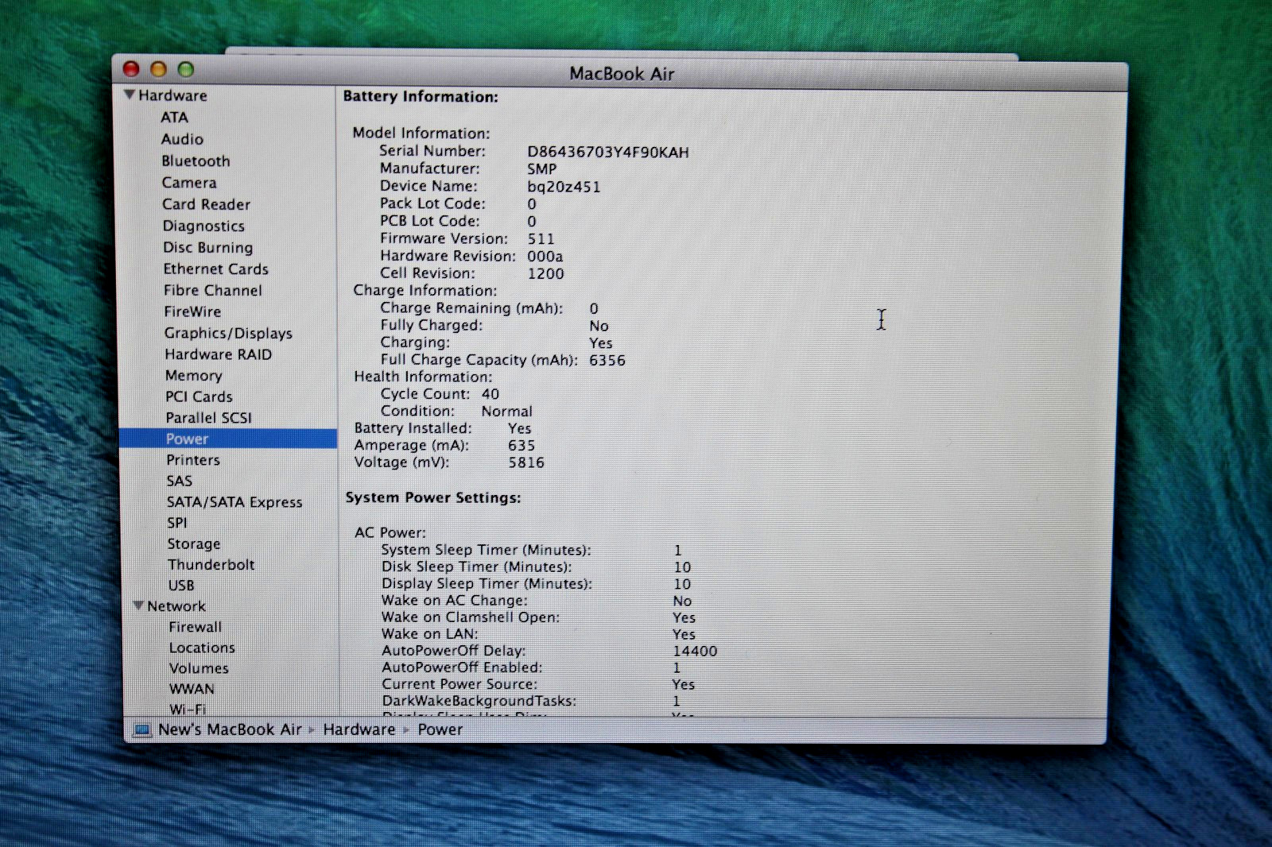Select the Network category heading
Image resolution: width=1272 pixels, height=847 pixels.
click(176, 605)
